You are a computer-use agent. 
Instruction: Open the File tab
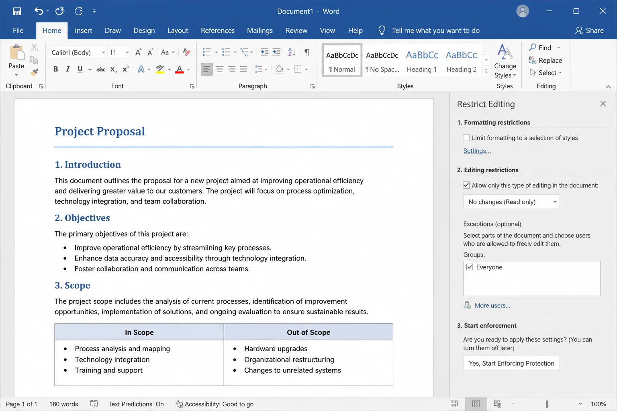[18, 31]
